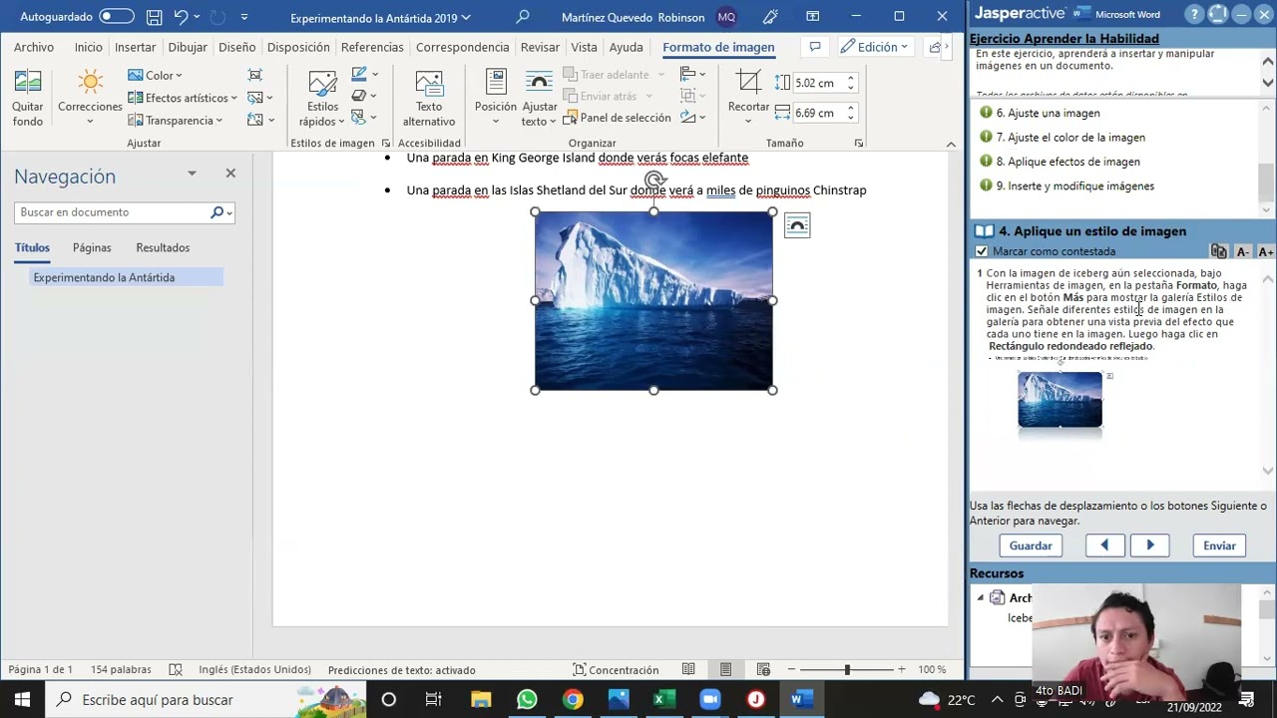Expand Estilos de imagen dialog launcher
The width and height of the screenshot is (1277, 718).
click(385, 144)
